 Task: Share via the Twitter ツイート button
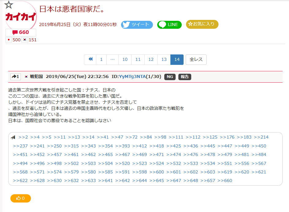(x=137, y=25)
